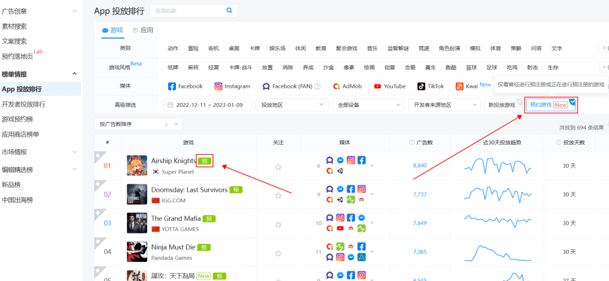Open 预约落地页 in sidebar
609x281 pixels.
17,57
